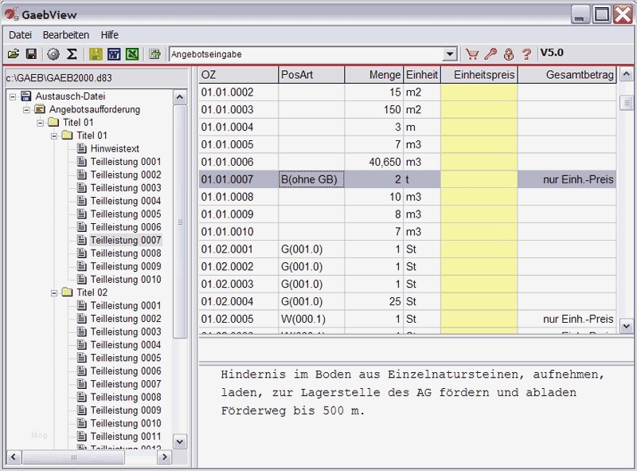The image size is (637, 471).
Task: Click the key icon in the toolbar
Action: 490,54
